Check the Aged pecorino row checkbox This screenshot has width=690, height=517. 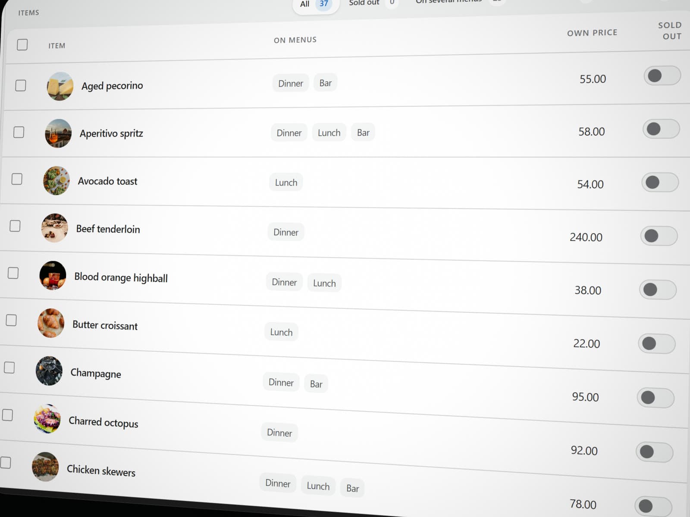(21, 85)
